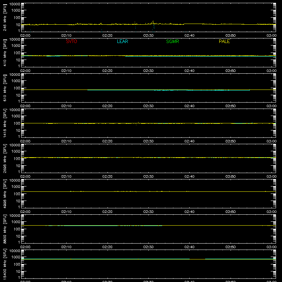Click 02:30 time label under 1415 MHz panel

148,141
